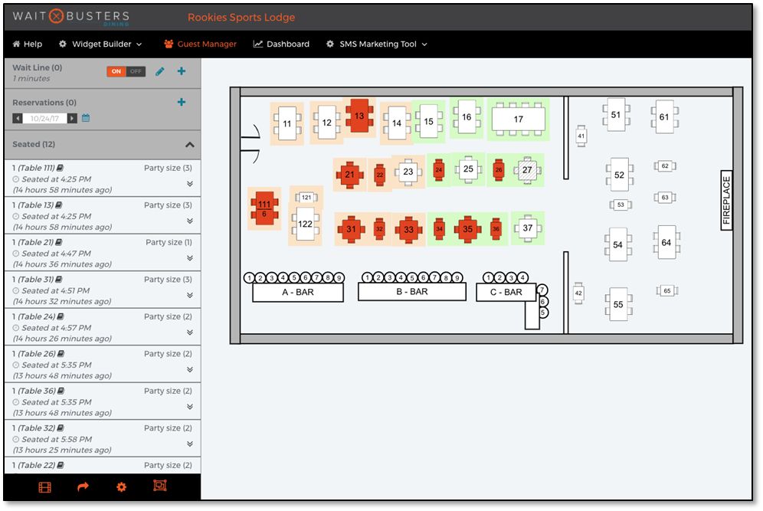Select table 55 on the floor plan
763x511 pixels.
[618, 304]
